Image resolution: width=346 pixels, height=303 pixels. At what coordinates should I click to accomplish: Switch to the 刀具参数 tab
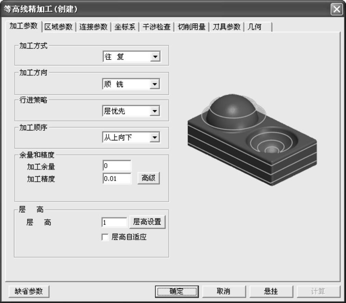226,27
